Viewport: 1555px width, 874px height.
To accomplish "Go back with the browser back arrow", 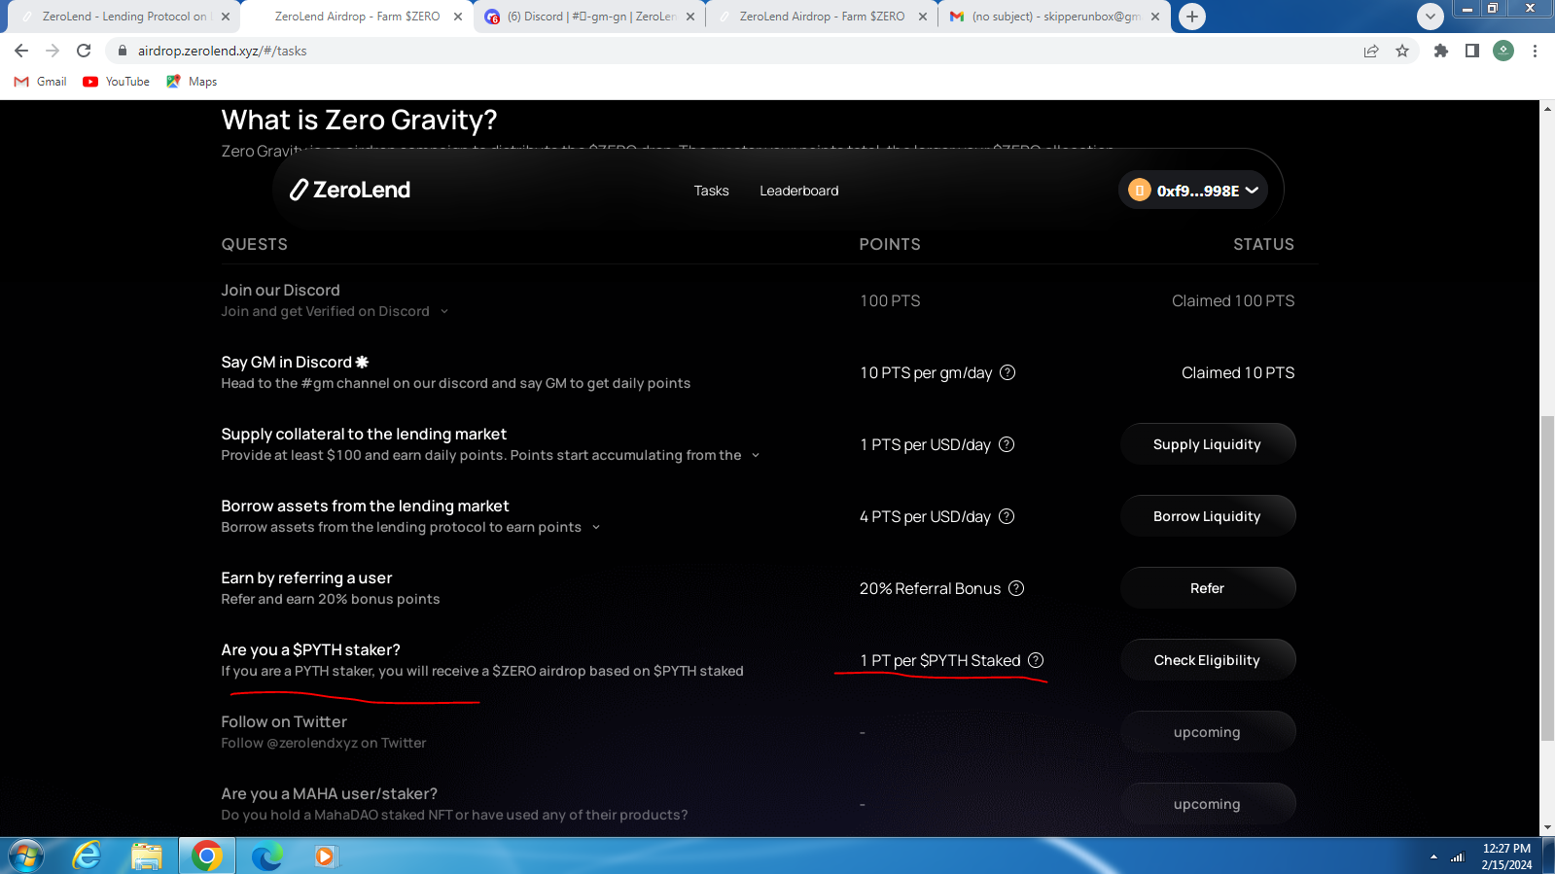I will tap(21, 51).
